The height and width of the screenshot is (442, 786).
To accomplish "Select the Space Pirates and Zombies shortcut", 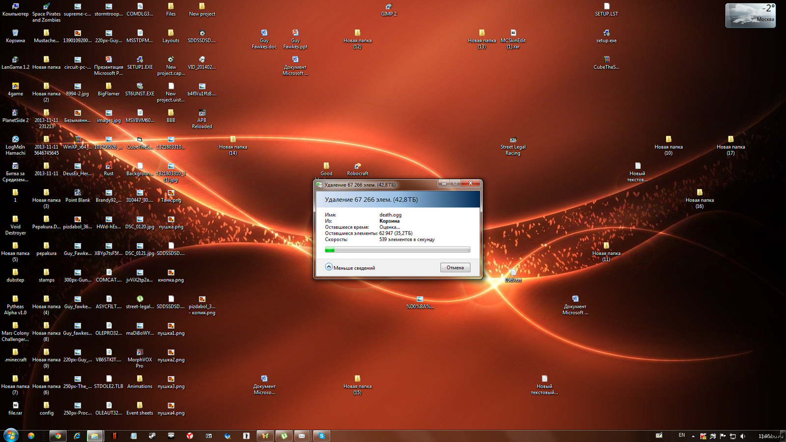I will (47, 13).
